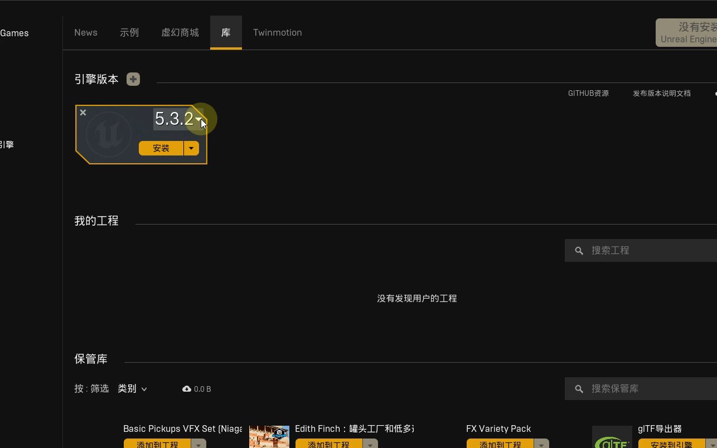Click the cloud download 0.0 B icon
This screenshot has width=717, height=448.
187,389
